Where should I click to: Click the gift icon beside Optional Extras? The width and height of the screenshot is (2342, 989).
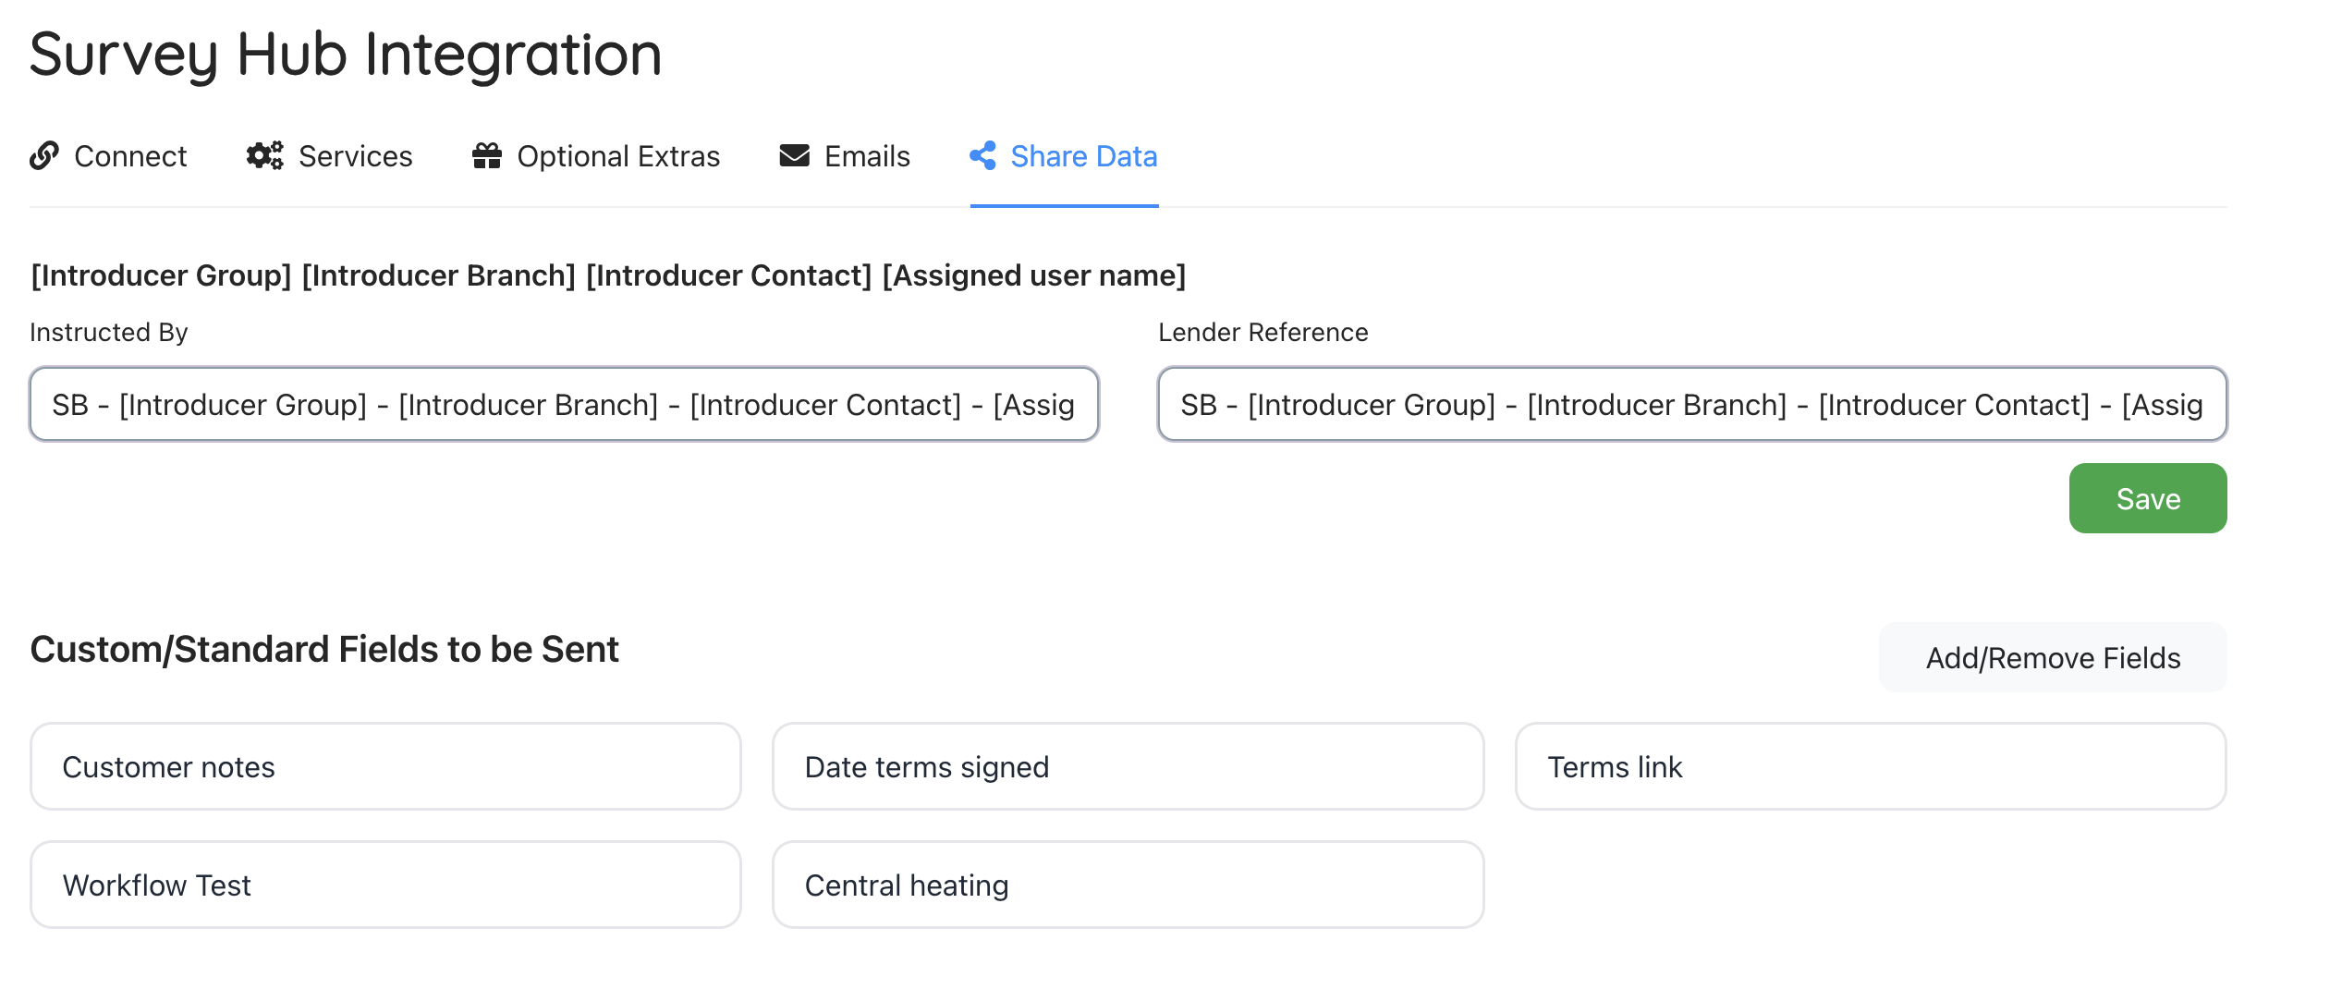click(x=486, y=156)
